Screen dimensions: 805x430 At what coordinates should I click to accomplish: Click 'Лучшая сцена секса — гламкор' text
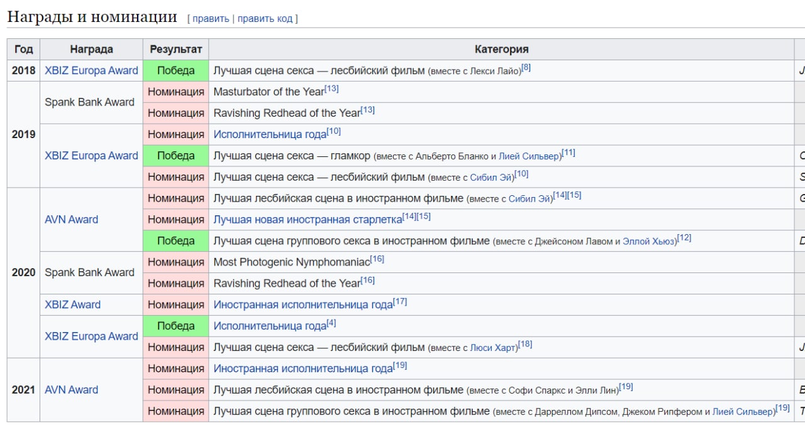coord(292,156)
